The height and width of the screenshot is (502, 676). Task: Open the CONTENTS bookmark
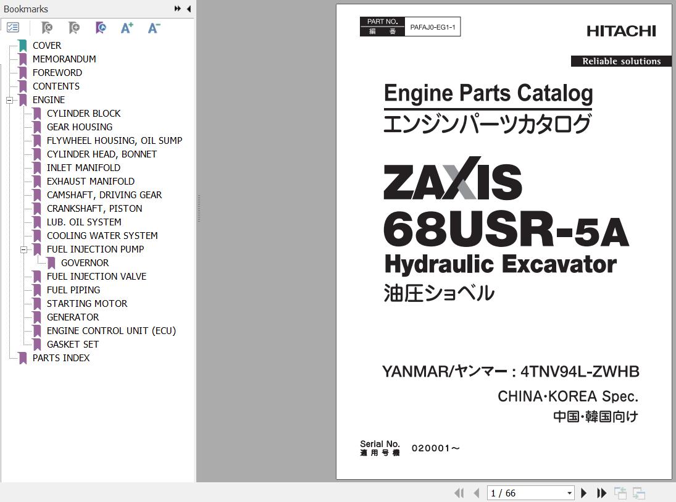tap(56, 86)
